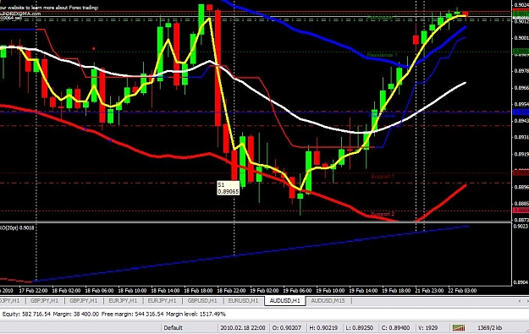Click the chart tabs scroll-left arrow
Screen dimensions: 529x334
point(519,301)
